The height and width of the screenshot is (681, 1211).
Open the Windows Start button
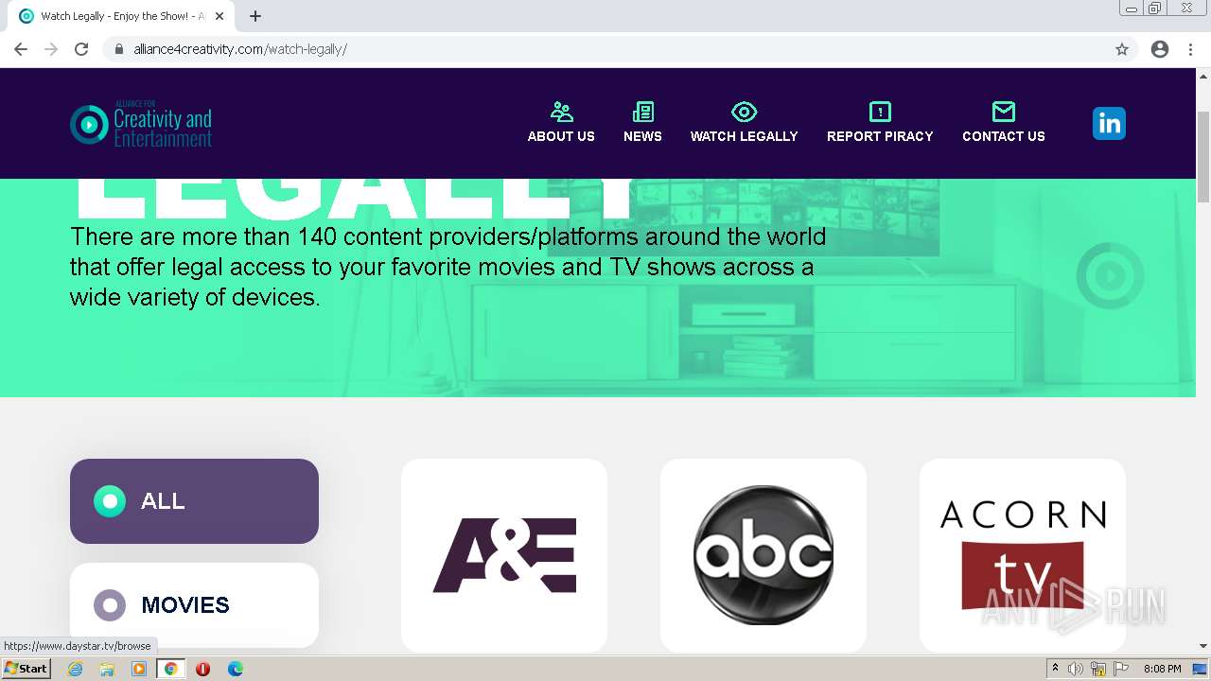(x=26, y=669)
